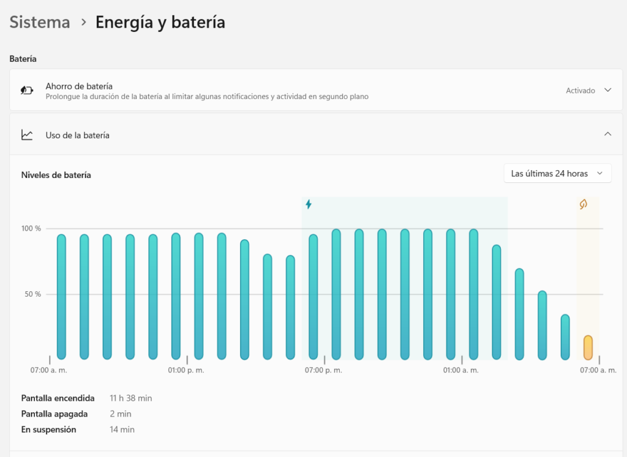627x457 pixels.
Task: Click the Pantalla apagada label
Action: coord(54,414)
